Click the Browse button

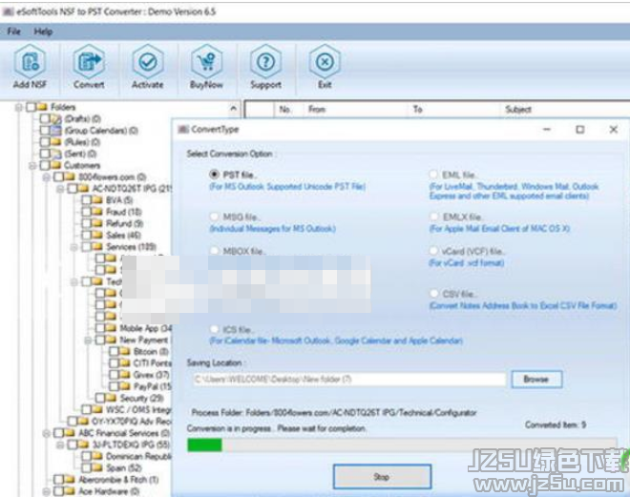click(x=536, y=379)
